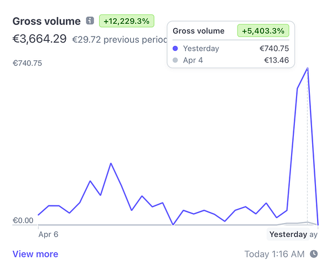
Task: Click the €740.75 Yesterday value in tooltip
Action: 274,49
